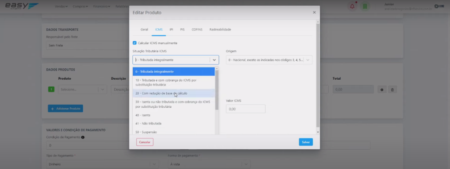Switch to the PIS tab
The width and height of the screenshot is (450, 169).
click(182, 29)
